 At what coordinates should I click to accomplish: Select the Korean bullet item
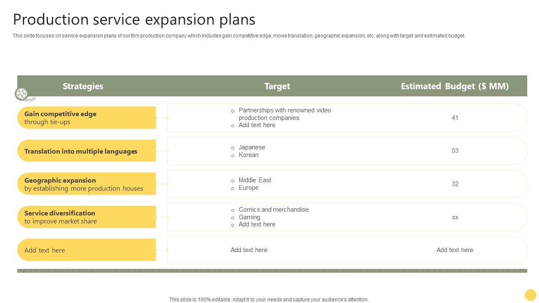248,155
